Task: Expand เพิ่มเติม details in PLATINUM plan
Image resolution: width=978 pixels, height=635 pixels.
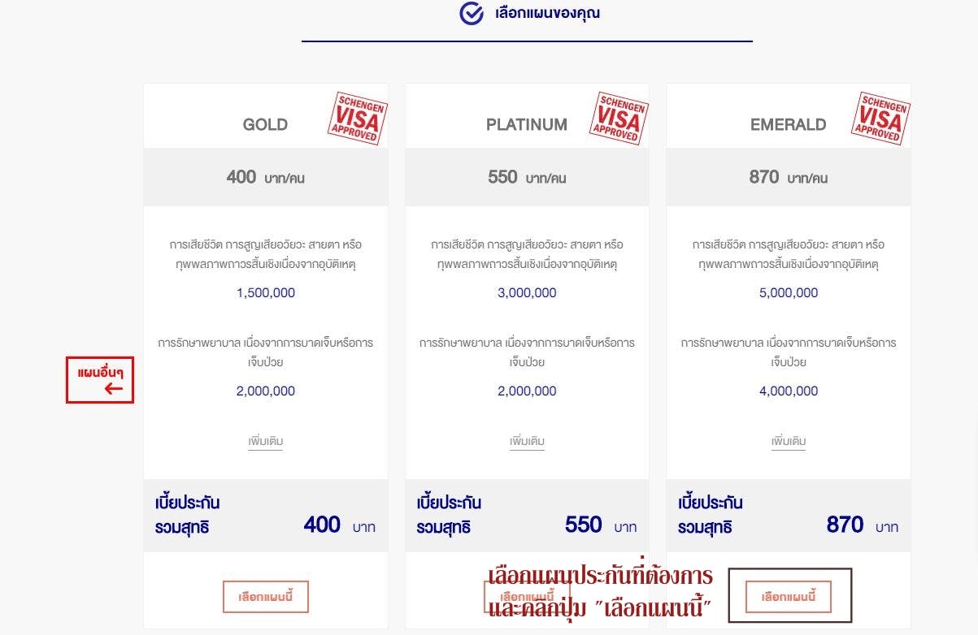Action: click(527, 442)
